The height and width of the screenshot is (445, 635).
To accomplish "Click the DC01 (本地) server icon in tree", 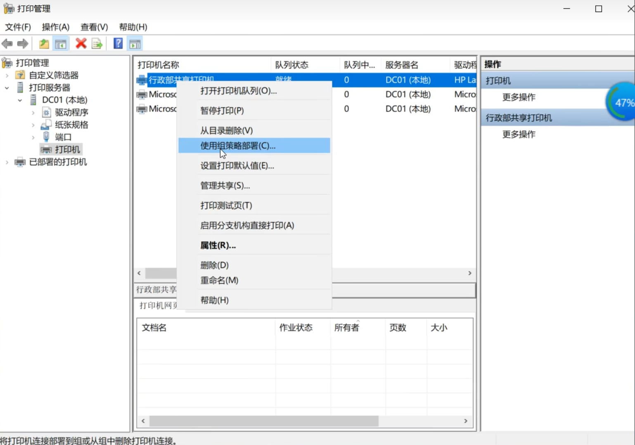I will click(33, 100).
